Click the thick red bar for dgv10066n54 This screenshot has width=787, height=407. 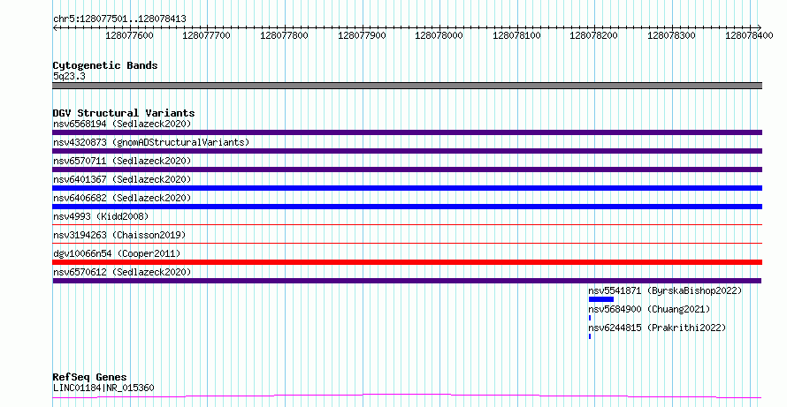point(407,262)
